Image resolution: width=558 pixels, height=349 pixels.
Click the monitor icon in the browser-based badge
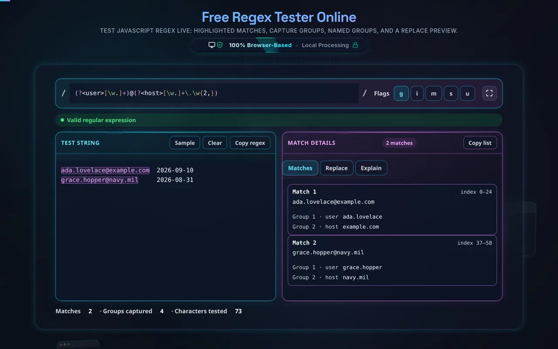click(x=212, y=45)
